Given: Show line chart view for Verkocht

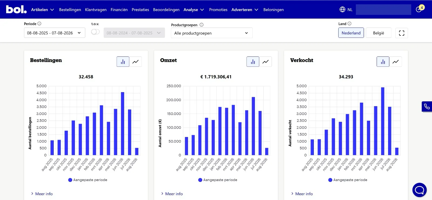Looking at the screenshot, I should pyautogui.click(x=396, y=62).
